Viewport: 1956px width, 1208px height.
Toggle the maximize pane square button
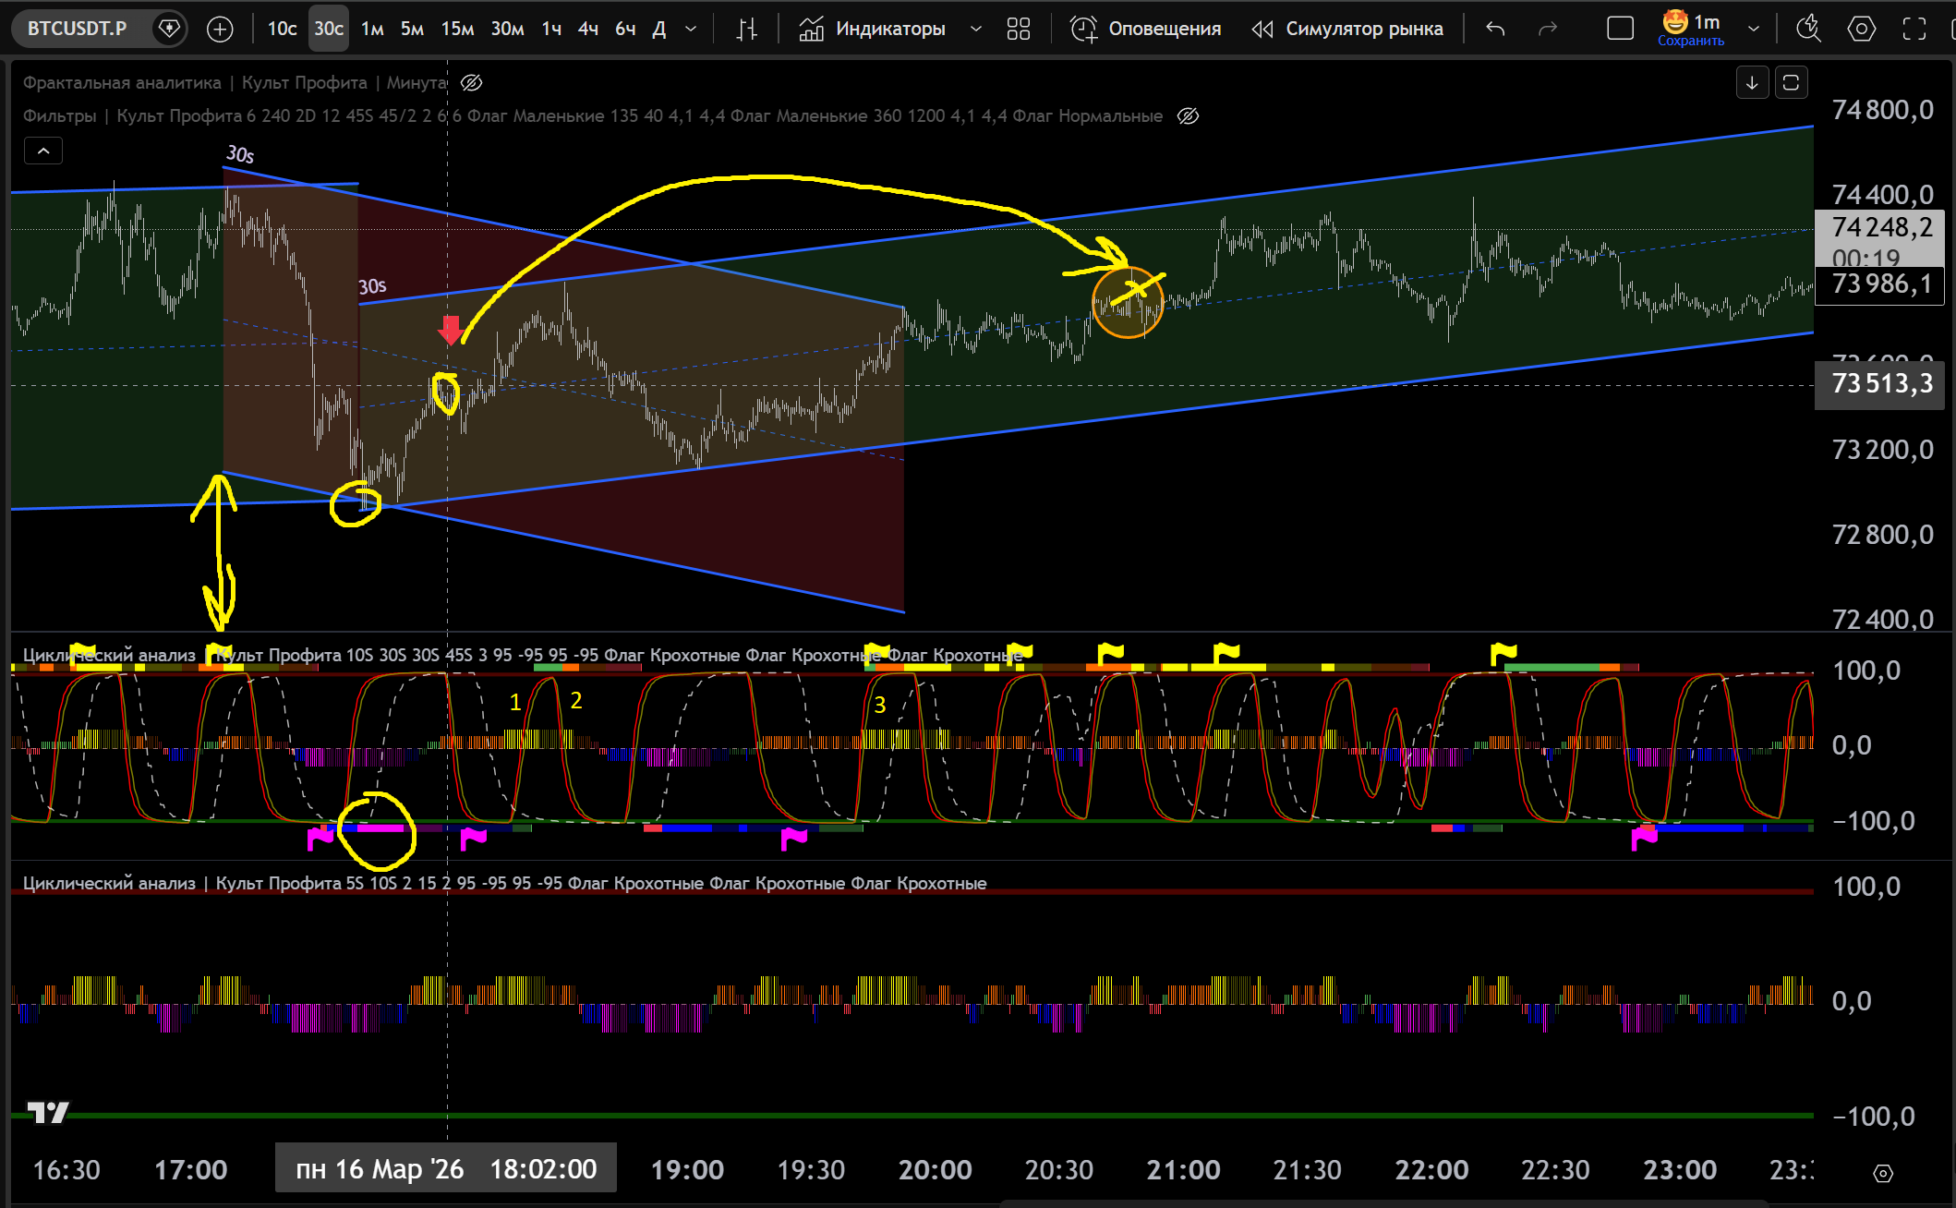point(1791,82)
